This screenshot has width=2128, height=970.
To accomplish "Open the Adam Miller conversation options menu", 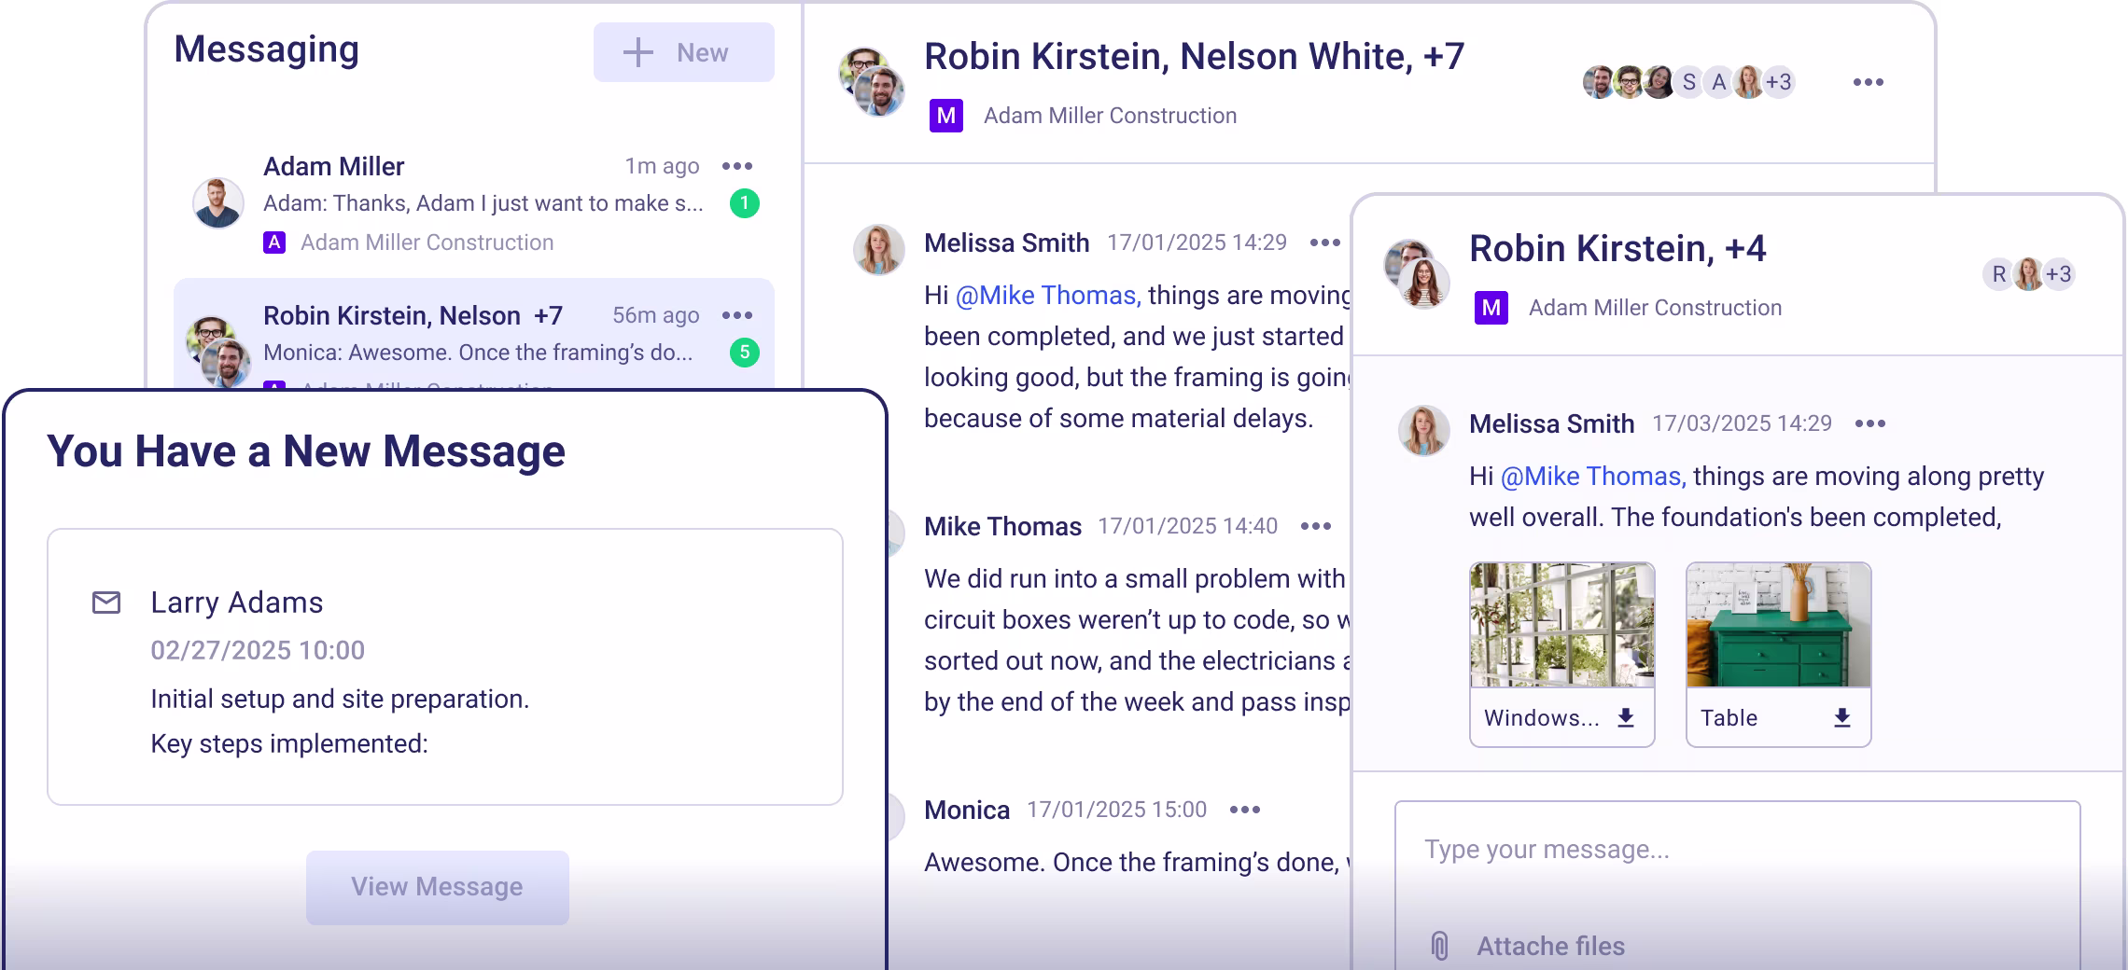I will [x=737, y=166].
